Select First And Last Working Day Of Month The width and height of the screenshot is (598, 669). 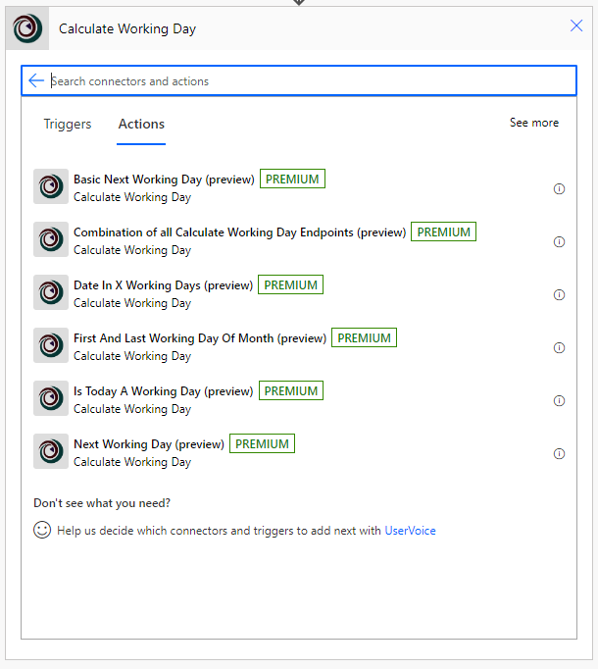click(x=200, y=338)
